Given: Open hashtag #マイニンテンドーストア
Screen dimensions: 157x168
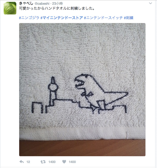Looking at the screenshot, I should point(62,18).
